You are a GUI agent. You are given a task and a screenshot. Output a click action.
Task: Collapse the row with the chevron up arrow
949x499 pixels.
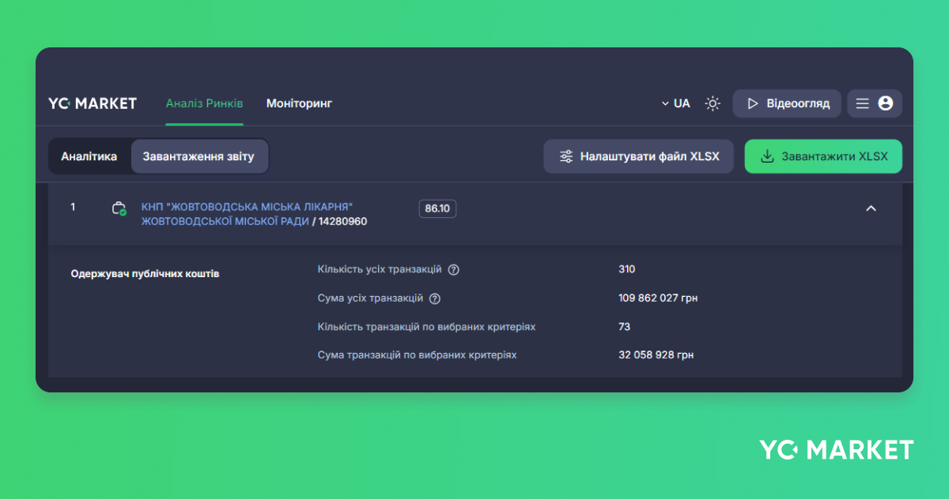pyautogui.click(x=871, y=208)
